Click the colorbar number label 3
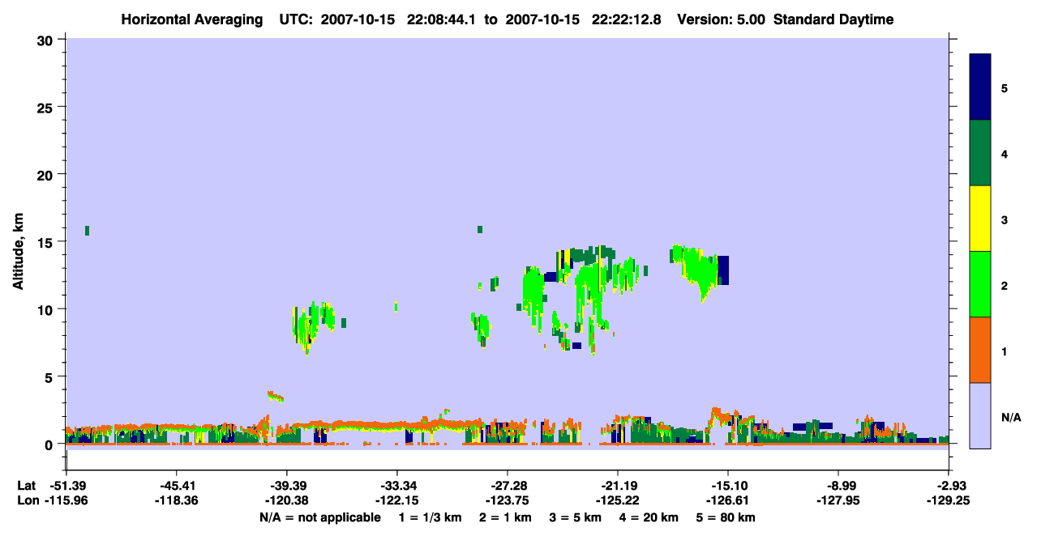The image size is (1054, 540). coord(1005,219)
